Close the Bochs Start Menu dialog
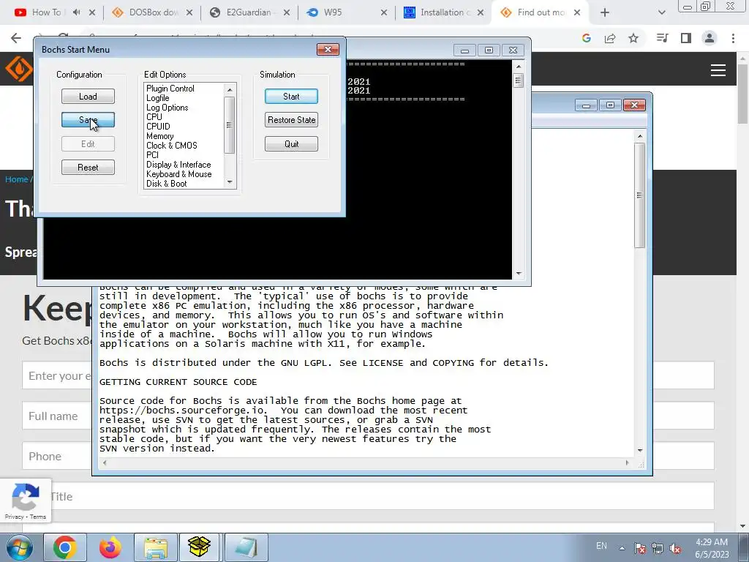 coord(328,49)
